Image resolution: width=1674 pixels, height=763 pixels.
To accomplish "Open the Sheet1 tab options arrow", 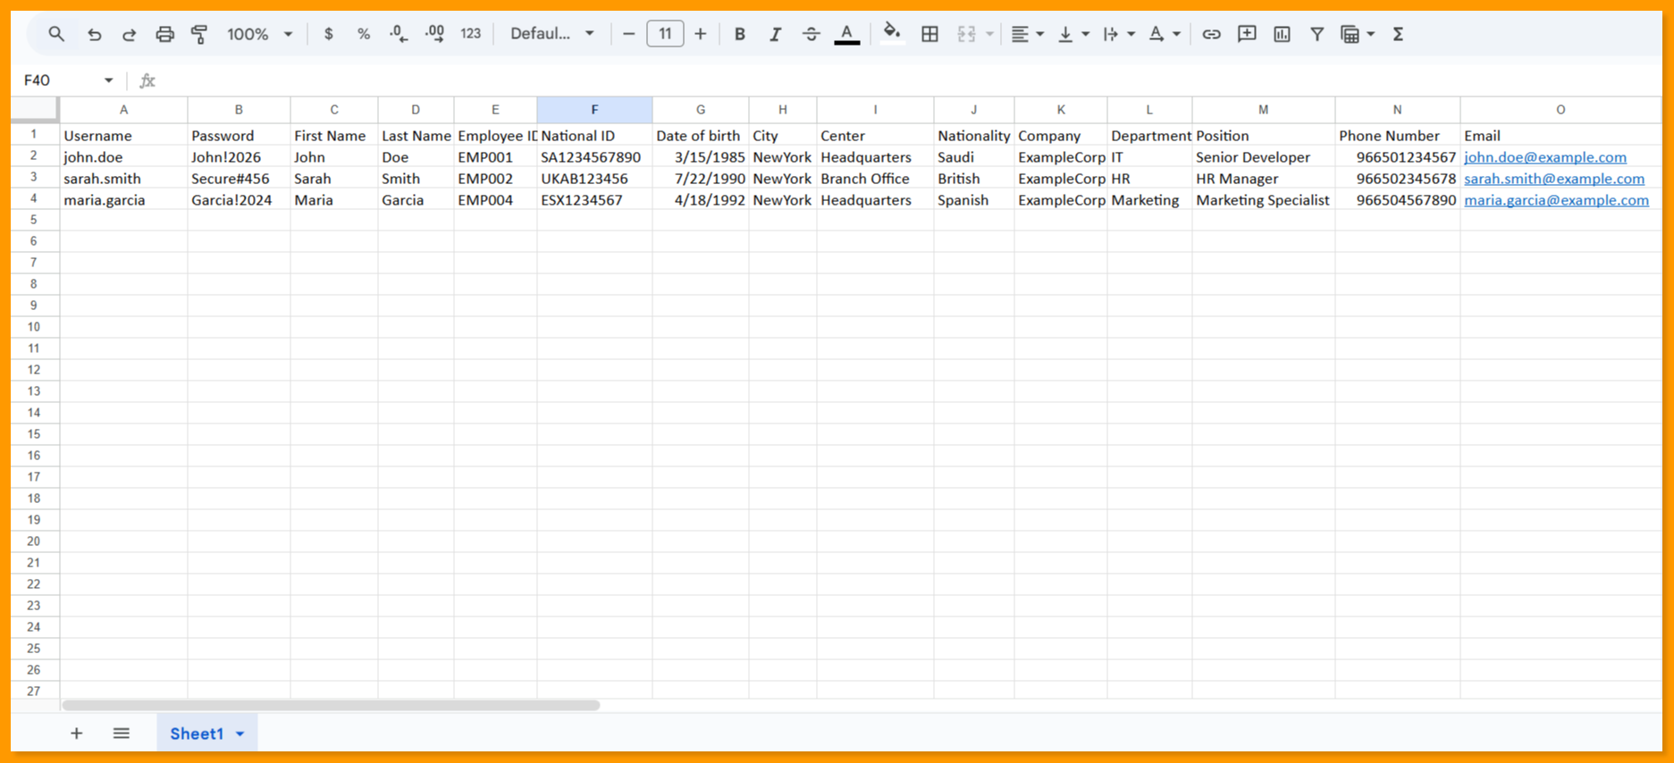I will (x=240, y=734).
